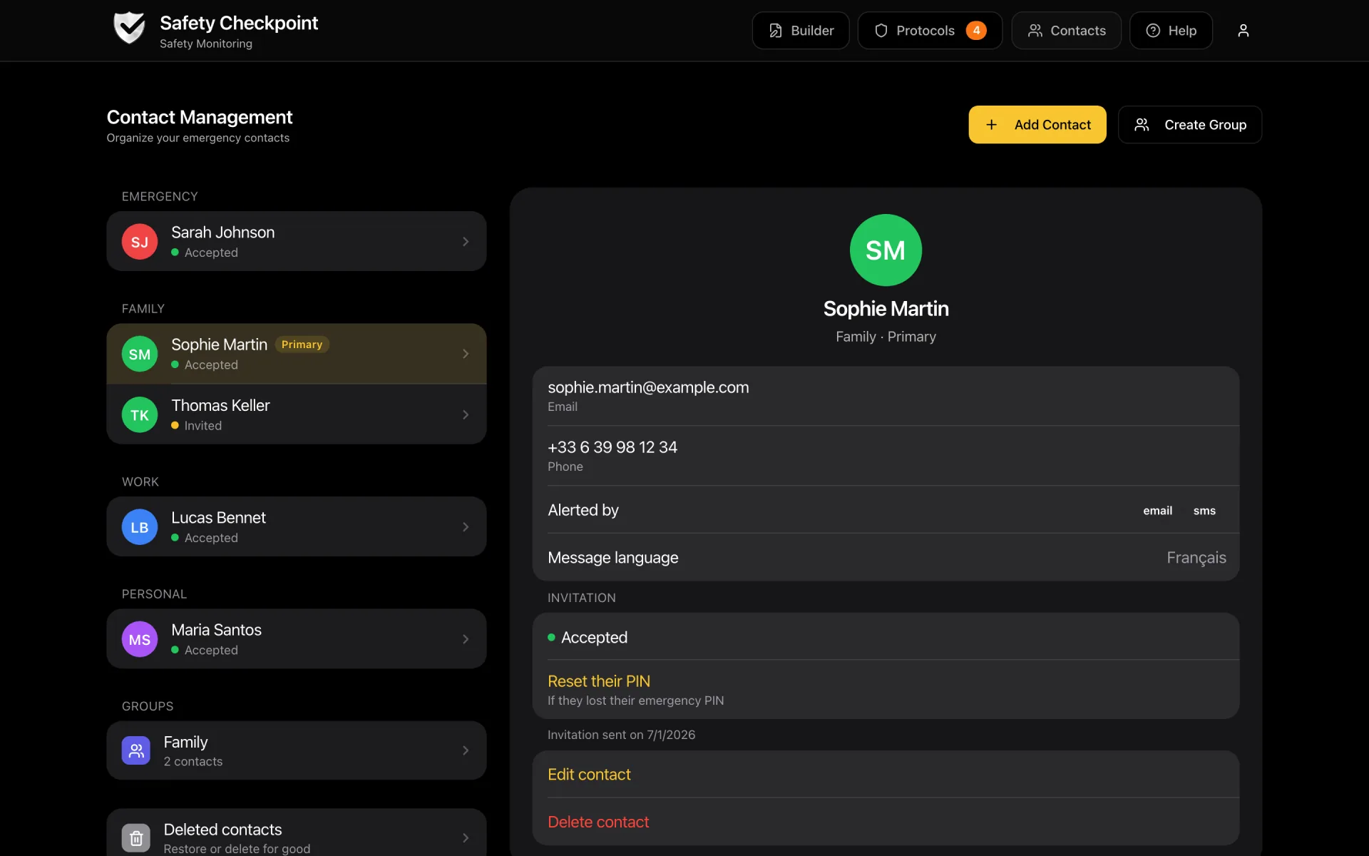Click the chevron on Lucas Bennet row
This screenshot has width=1369, height=856.
466,527
